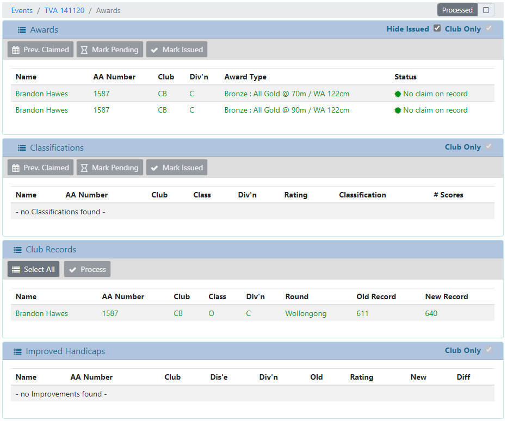Click the list icon beside Improved Handicaps heading
This screenshot has width=507, height=421.
pos(17,351)
